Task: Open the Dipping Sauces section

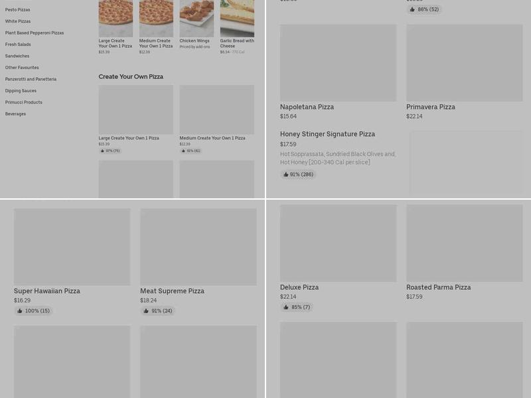Action: pos(21,90)
